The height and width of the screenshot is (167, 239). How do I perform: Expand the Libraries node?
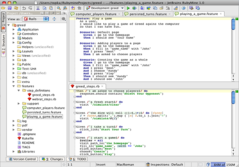click(14, 152)
